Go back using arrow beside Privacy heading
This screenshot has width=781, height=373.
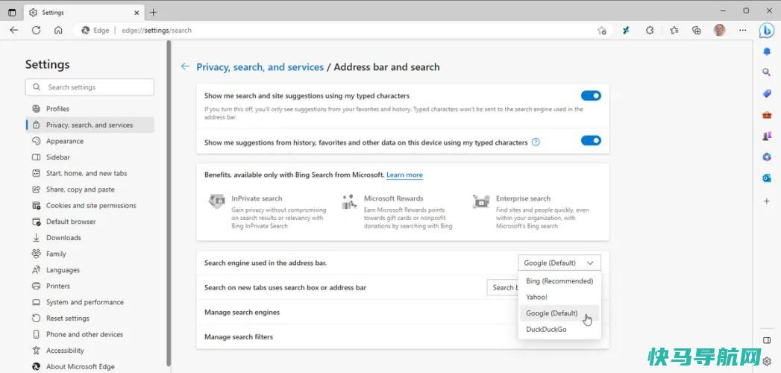click(185, 66)
